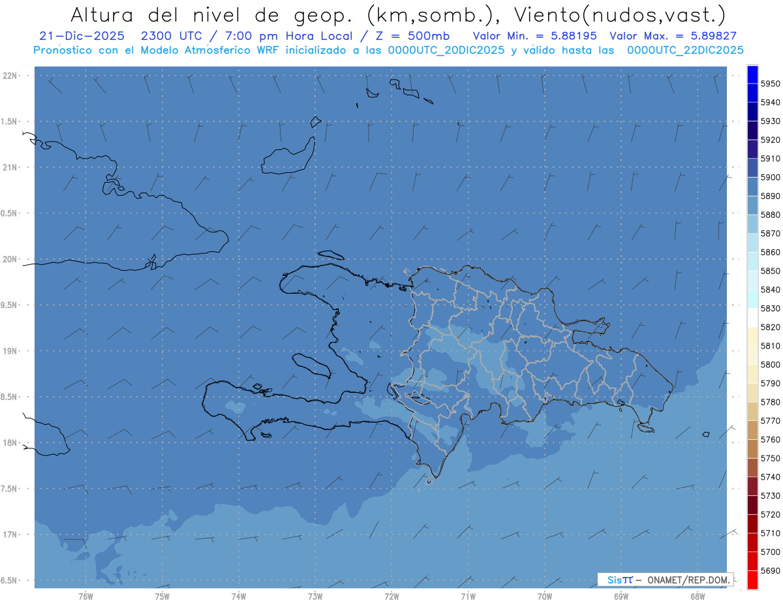Screen dimensions: 783x605
Task: Click the '21N' latitude axis label
Action: [10, 168]
